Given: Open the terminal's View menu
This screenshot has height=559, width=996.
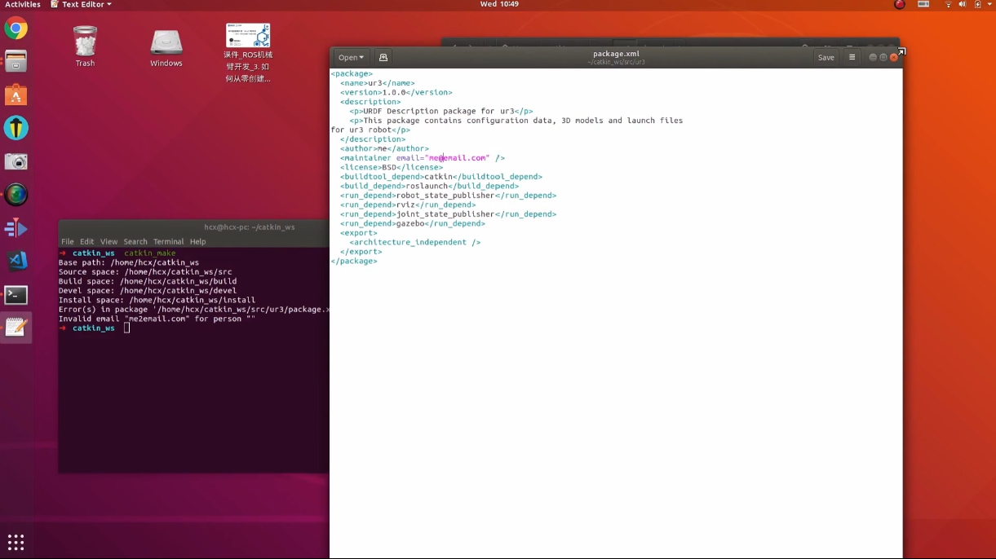Looking at the screenshot, I should coord(108,242).
